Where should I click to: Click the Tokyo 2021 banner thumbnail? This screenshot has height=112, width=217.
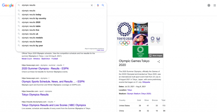point(140,28)
